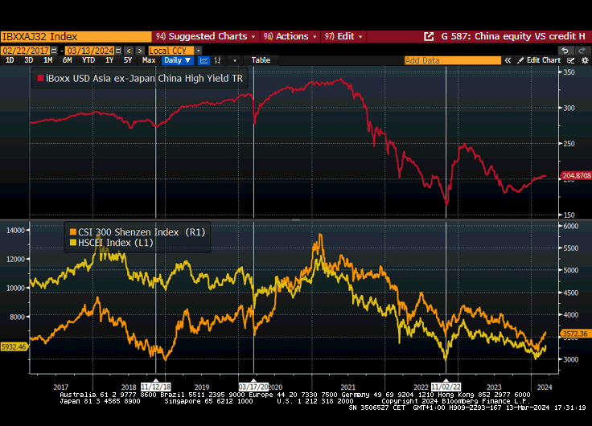Open the Suggested Charts menu
Image resolution: width=592 pixels, height=426 pixels.
point(206,37)
